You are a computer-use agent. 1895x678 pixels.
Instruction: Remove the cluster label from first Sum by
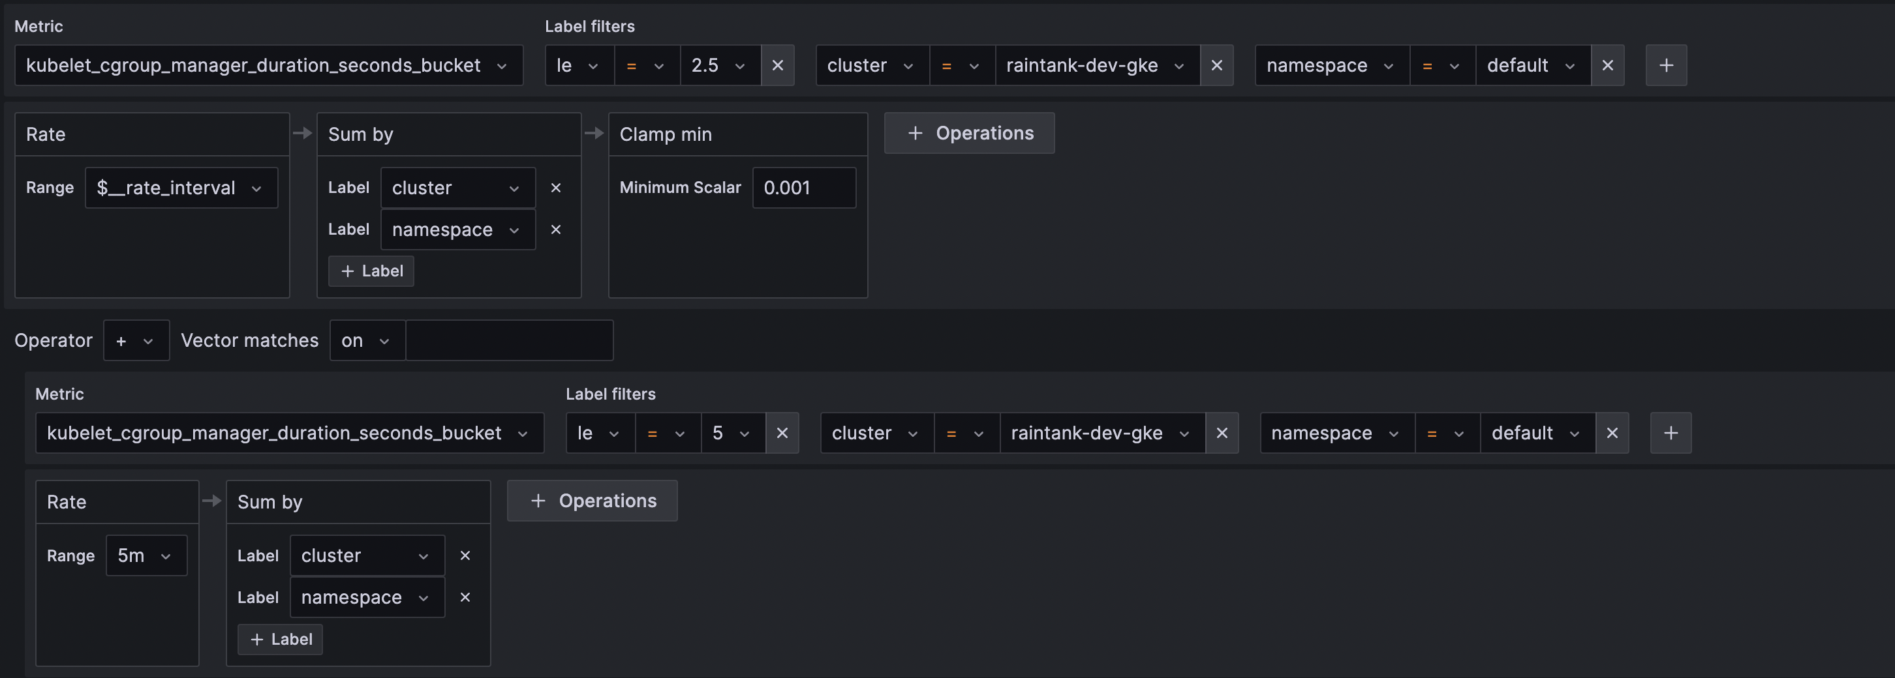click(x=555, y=187)
